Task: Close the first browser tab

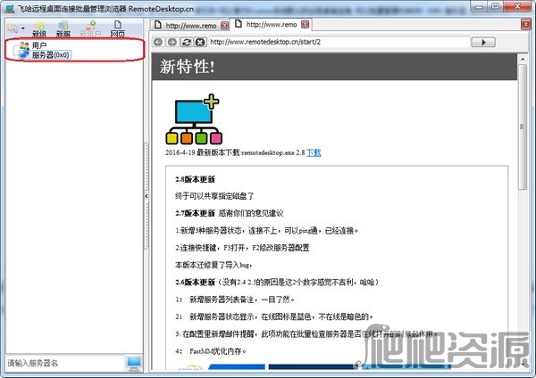Action: pyautogui.click(x=224, y=25)
